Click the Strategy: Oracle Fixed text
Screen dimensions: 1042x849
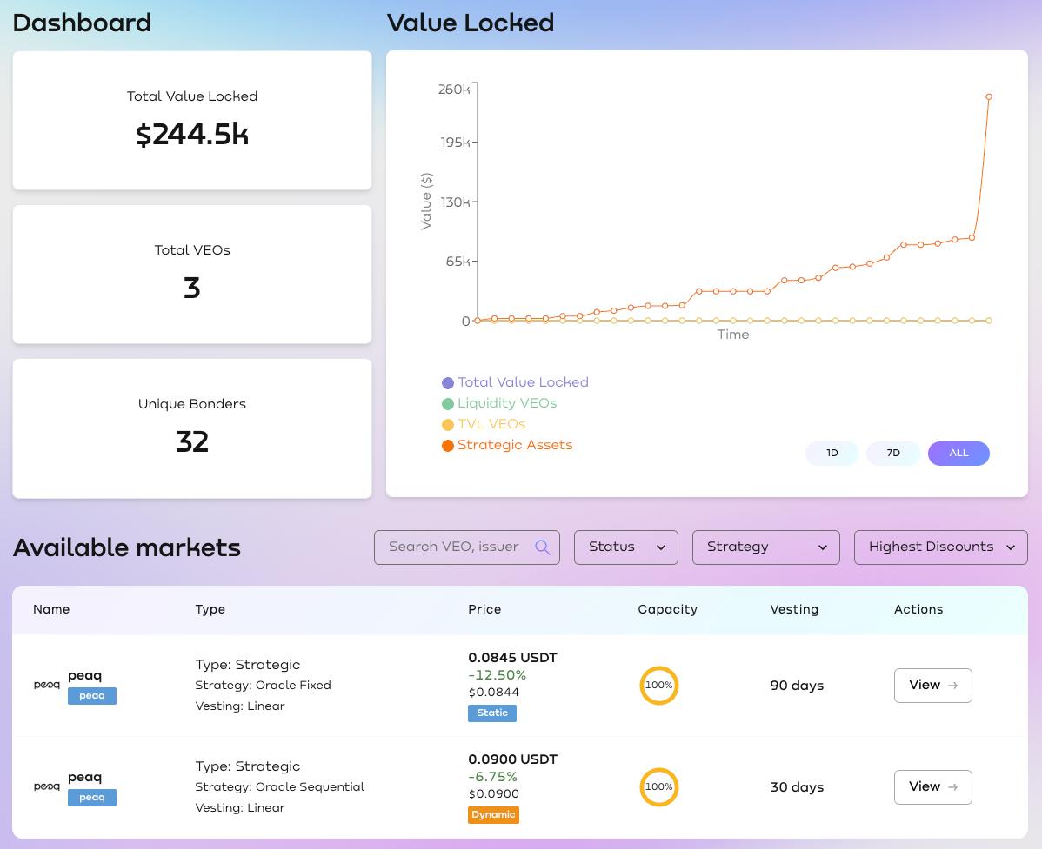click(x=264, y=685)
